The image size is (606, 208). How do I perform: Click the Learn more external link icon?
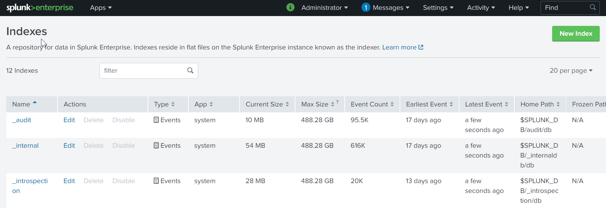[x=421, y=47]
